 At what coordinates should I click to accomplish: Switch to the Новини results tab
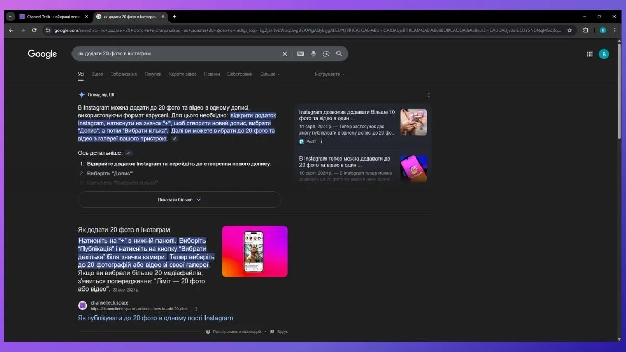(x=212, y=74)
